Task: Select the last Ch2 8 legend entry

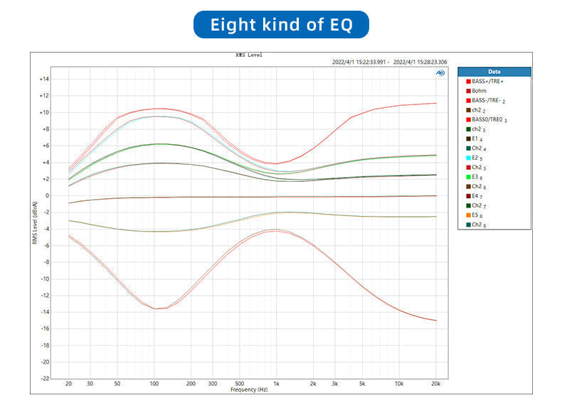Action: click(479, 225)
